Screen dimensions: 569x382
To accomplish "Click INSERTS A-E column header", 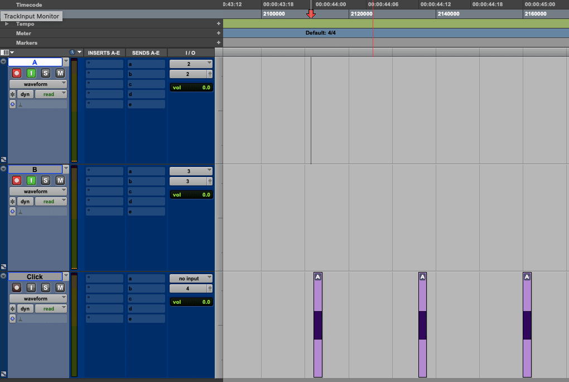I will pyautogui.click(x=104, y=52).
